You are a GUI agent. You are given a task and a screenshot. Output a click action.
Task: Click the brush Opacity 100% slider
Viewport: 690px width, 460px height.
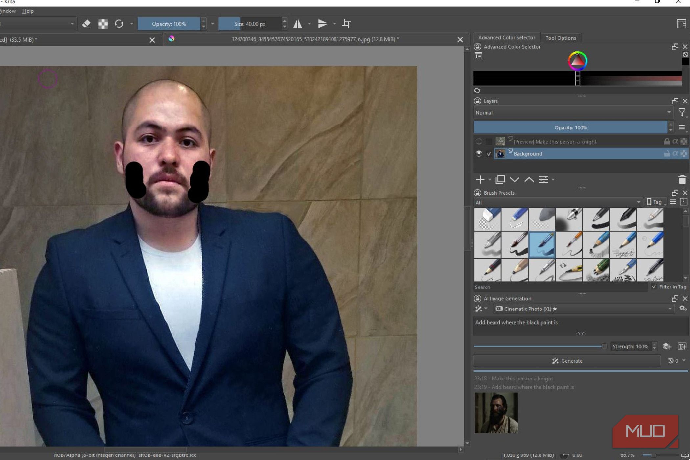tap(169, 24)
